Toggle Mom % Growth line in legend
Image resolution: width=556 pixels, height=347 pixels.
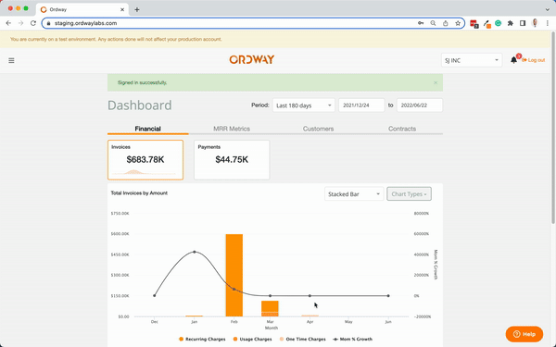[352, 340]
